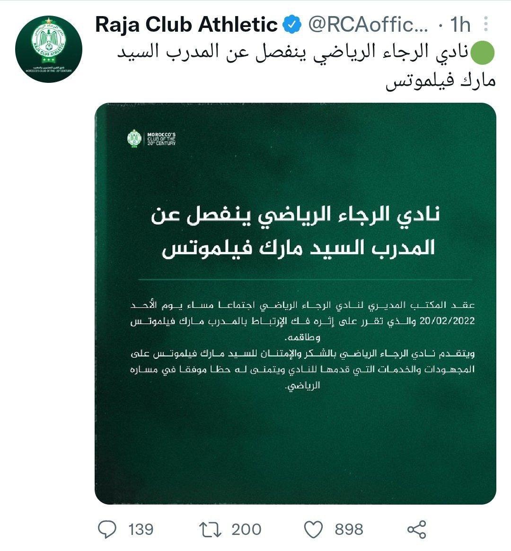This screenshot has width=511, height=551.
Task: Click the 139 replies count
Action: (141, 529)
